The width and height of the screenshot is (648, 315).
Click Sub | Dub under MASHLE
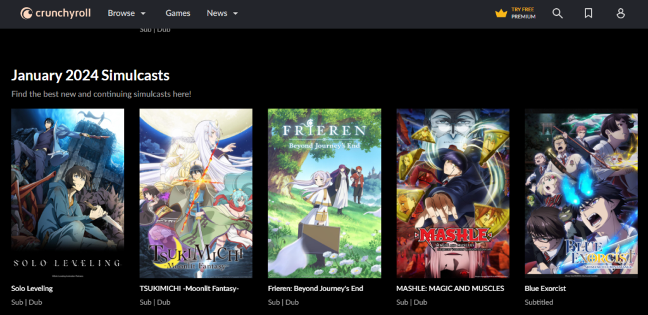coord(411,302)
